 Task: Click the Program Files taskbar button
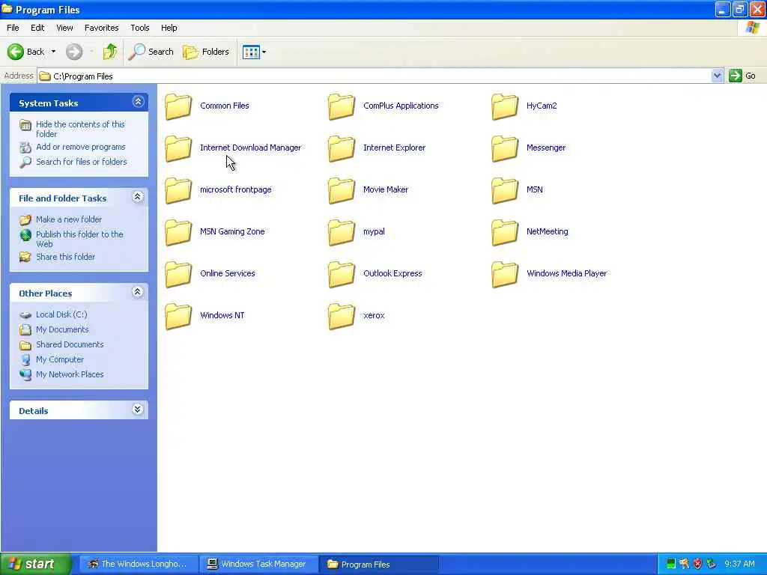pos(379,564)
